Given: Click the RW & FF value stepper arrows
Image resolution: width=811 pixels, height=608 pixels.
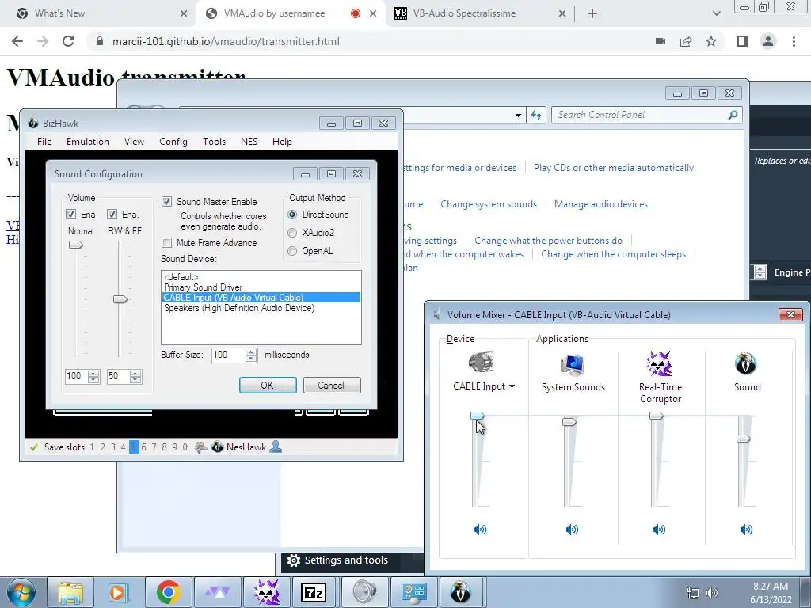Looking at the screenshot, I should coord(135,376).
